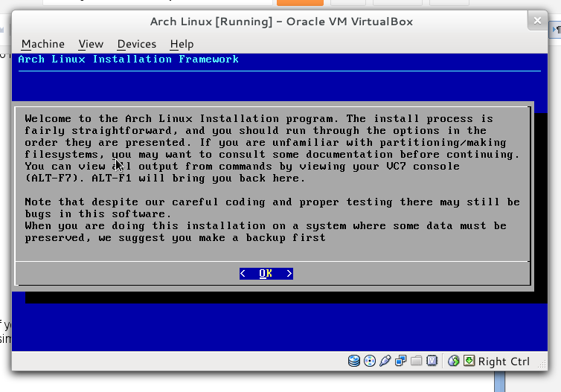561x392 pixels.
Task: Click the USB devices status icon
Action: (385, 361)
